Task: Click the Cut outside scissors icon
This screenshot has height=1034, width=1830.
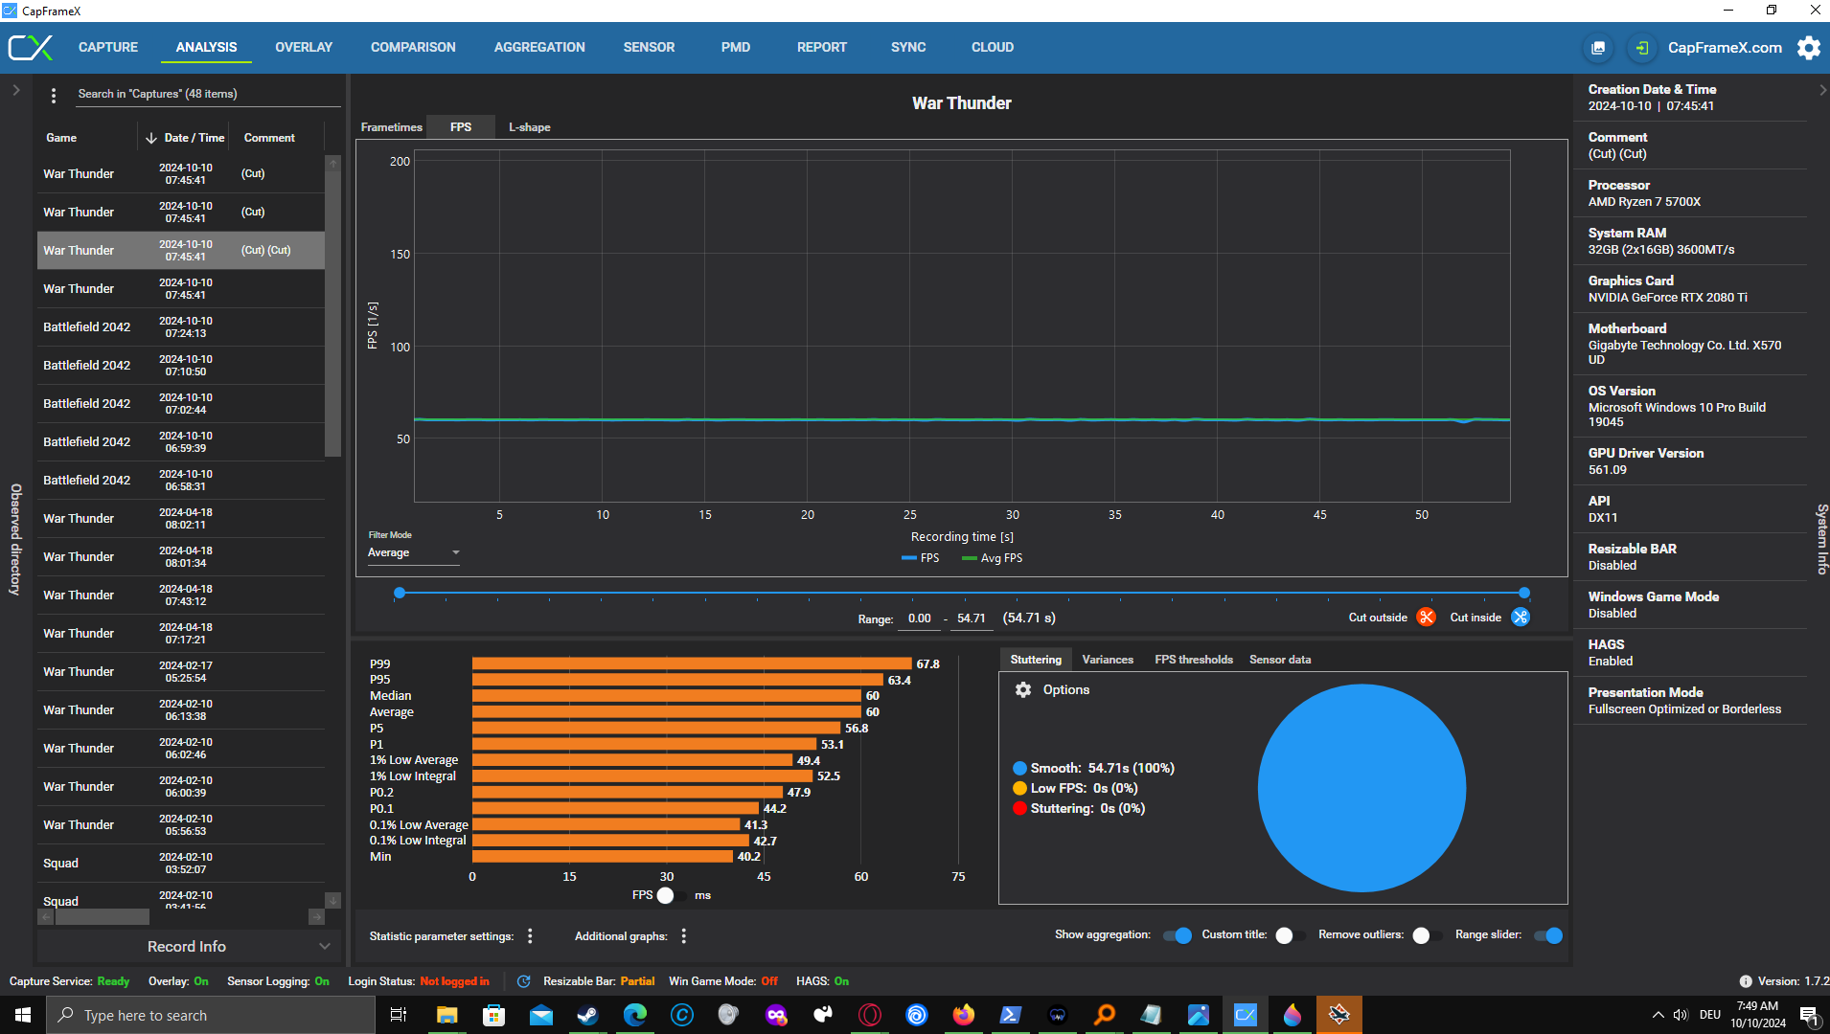Action: tap(1426, 618)
